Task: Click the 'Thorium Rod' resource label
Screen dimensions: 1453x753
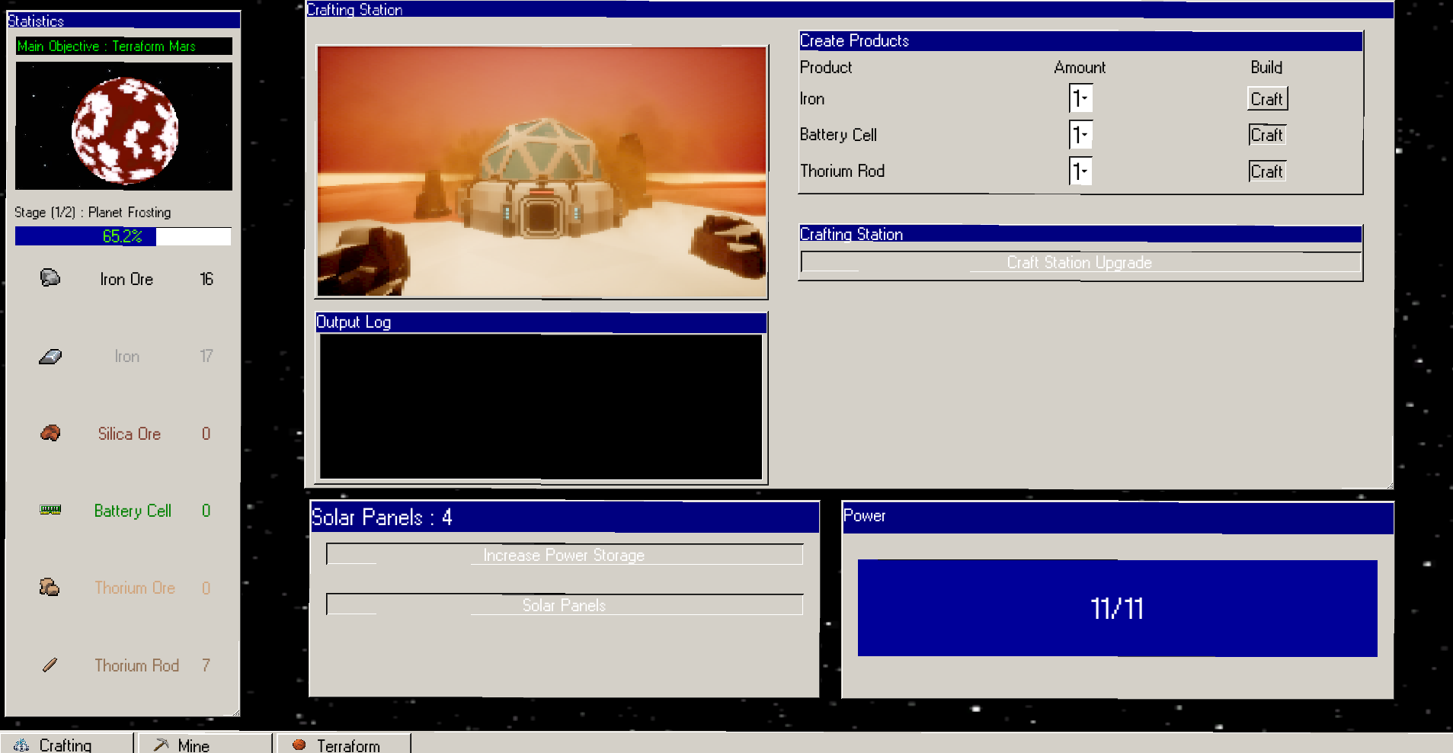Action: (136, 665)
